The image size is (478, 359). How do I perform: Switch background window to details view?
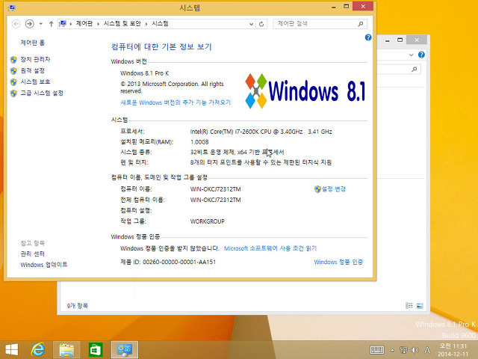[x=409, y=305]
